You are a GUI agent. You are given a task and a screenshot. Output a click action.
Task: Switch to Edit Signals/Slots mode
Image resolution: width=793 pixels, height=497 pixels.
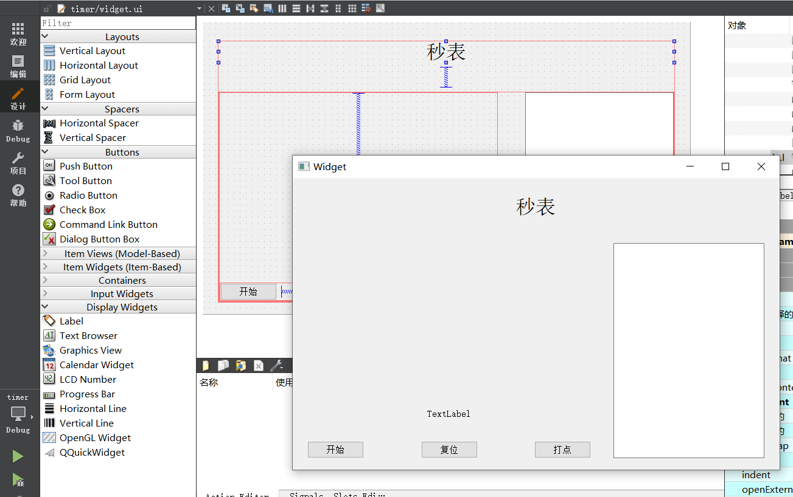(240, 9)
